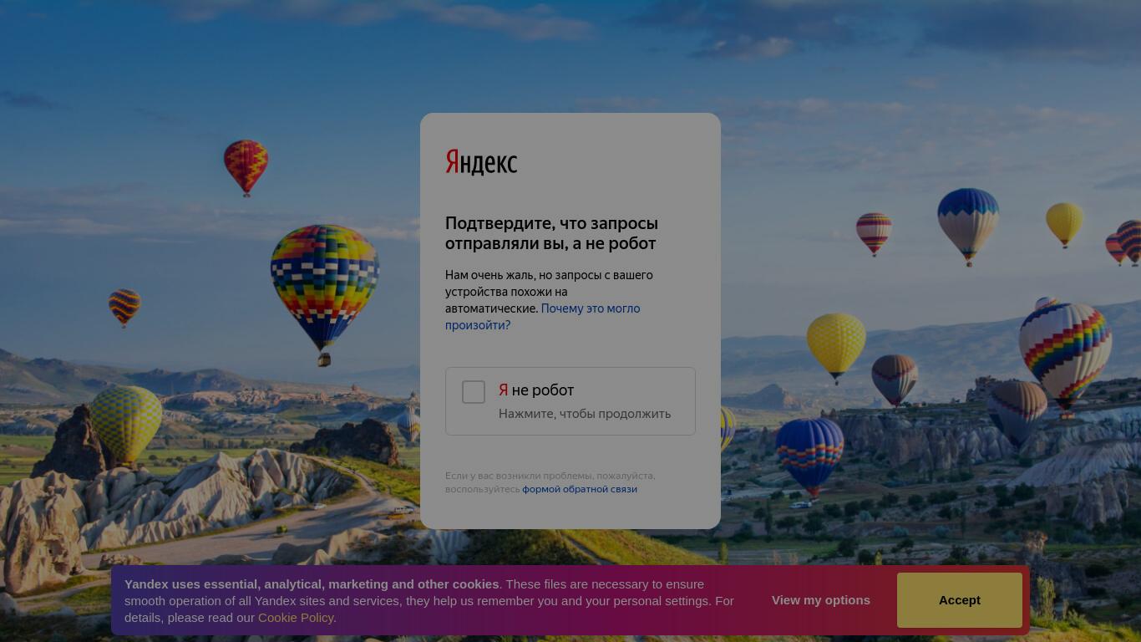
Task: Click the yellow-green checkered balloon near rocks
Action: pyautogui.click(x=126, y=423)
